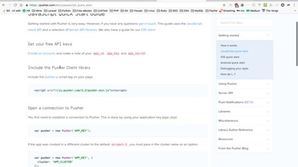298x167 pixels.
Task: Open the JavaScript client API link
Action: point(194,24)
